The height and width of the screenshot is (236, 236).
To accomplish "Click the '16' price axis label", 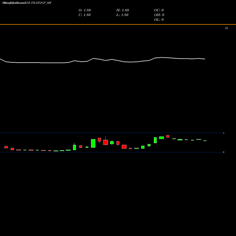I will pos(227,28).
